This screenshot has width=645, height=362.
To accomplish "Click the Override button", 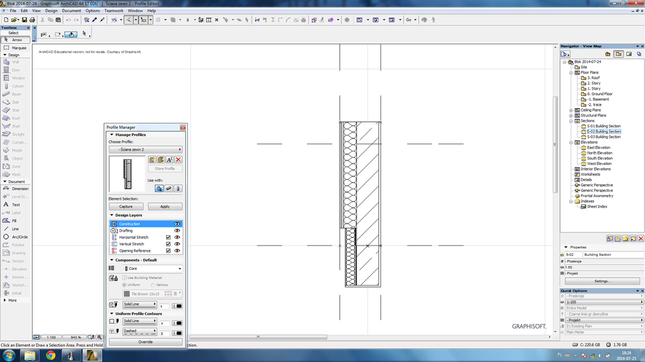I will click(x=146, y=342).
